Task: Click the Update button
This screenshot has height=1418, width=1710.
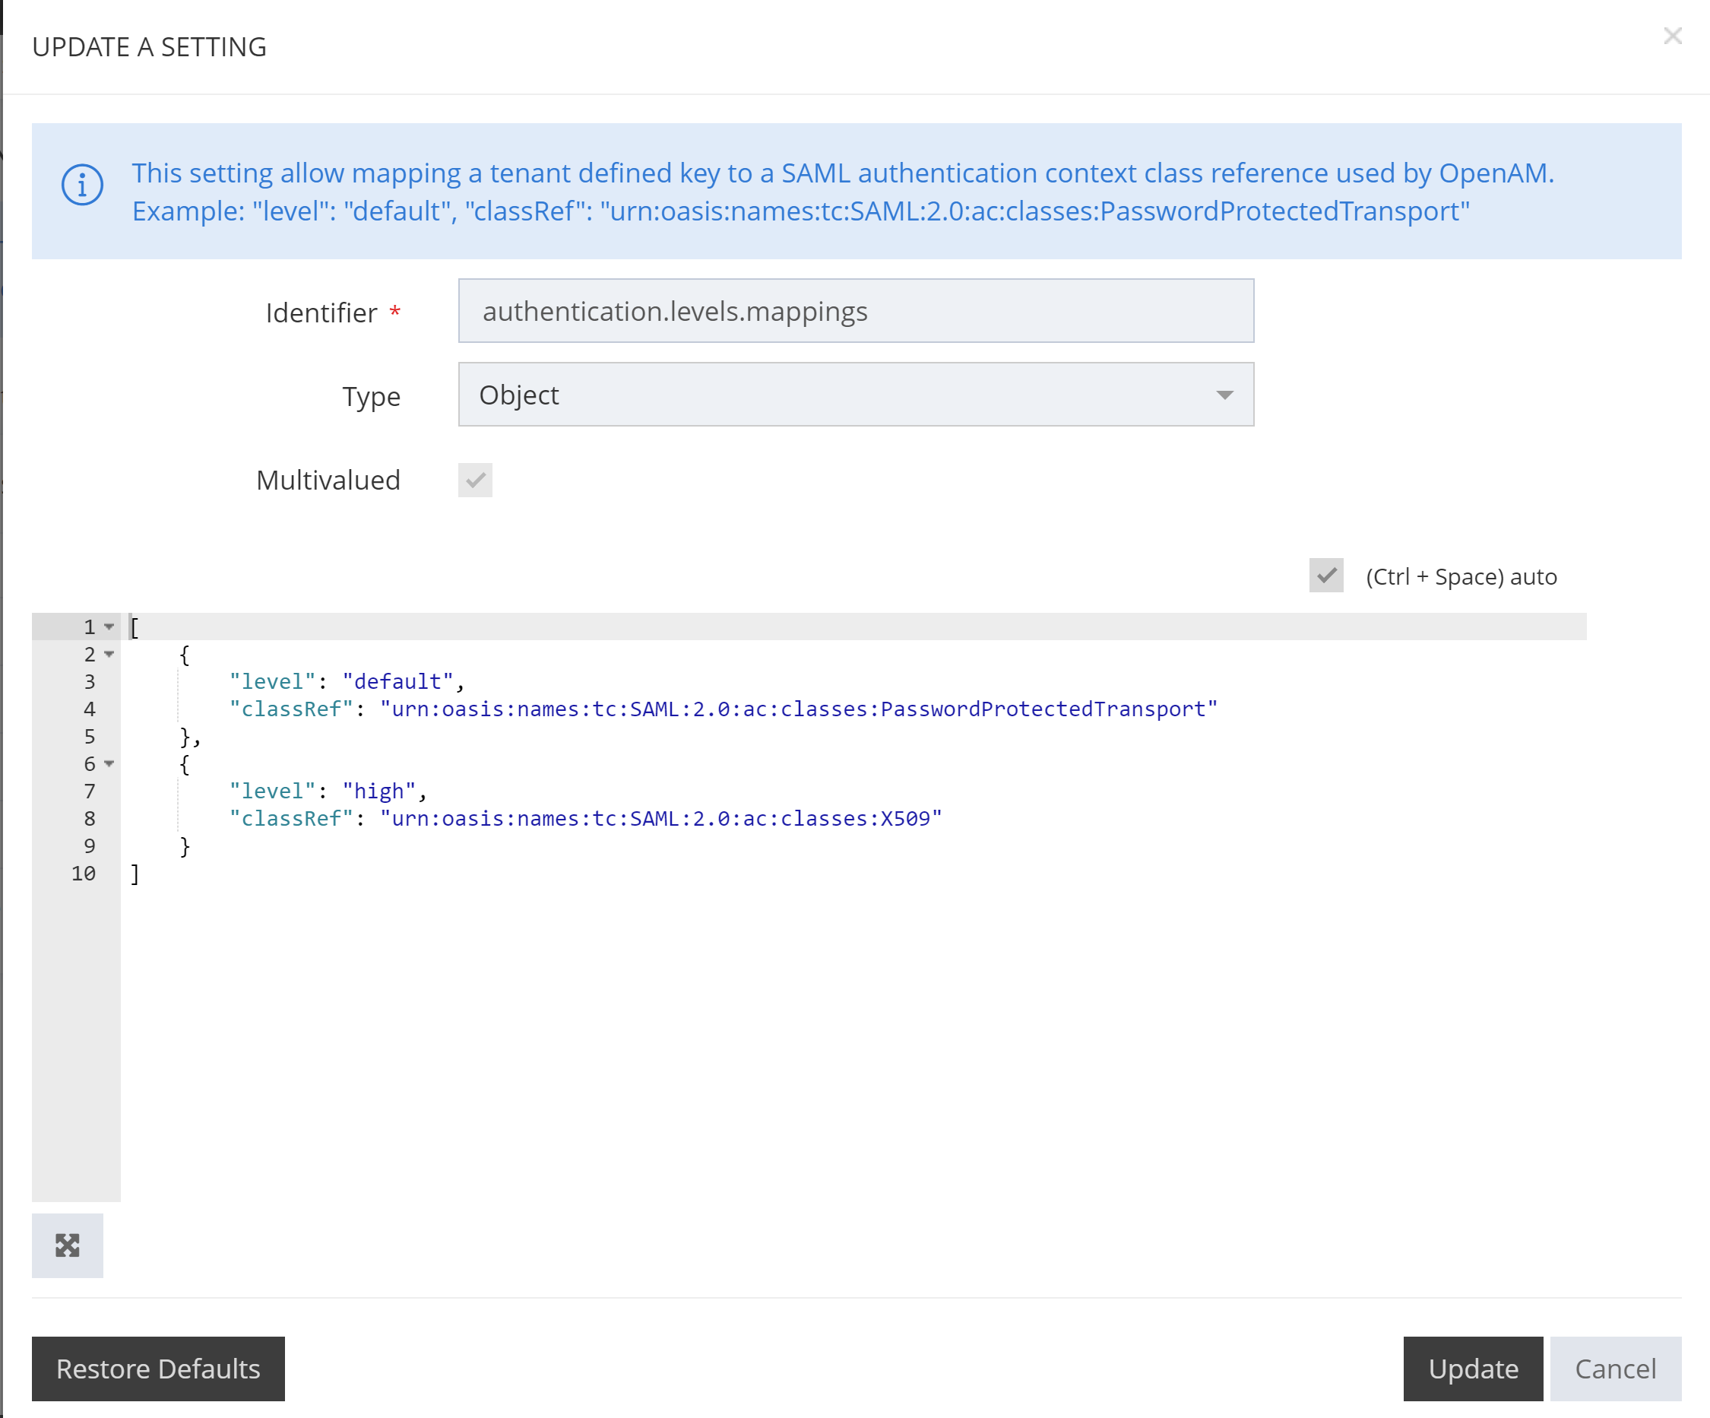Action: point(1472,1369)
